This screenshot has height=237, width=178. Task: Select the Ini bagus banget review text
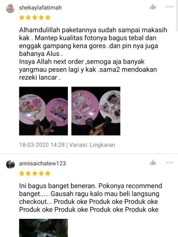click(x=90, y=198)
